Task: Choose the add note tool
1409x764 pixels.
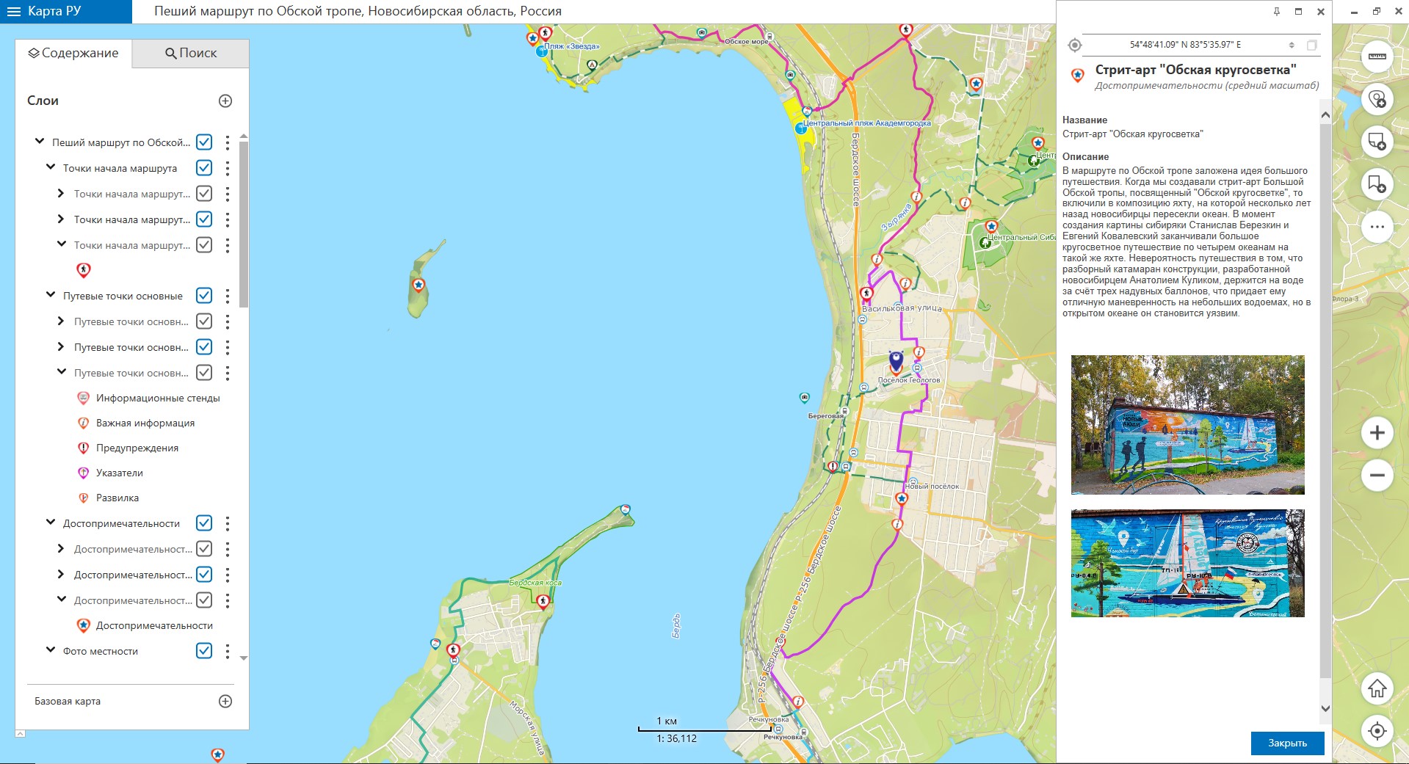Action: point(1377,142)
